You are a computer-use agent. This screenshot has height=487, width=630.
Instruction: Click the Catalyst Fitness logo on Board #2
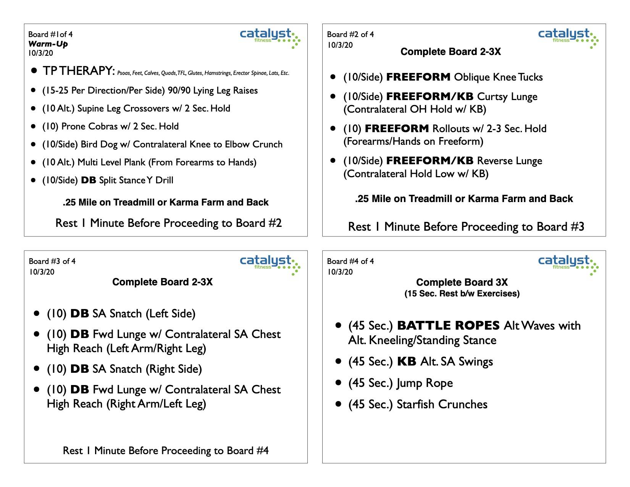[568, 37]
